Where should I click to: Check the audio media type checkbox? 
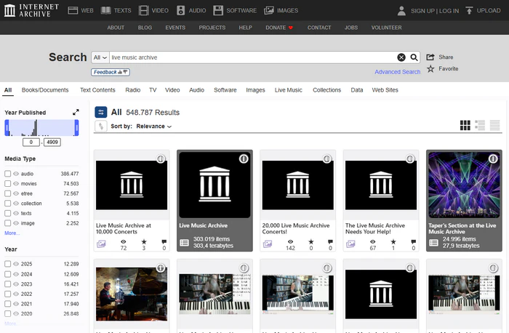7,174
